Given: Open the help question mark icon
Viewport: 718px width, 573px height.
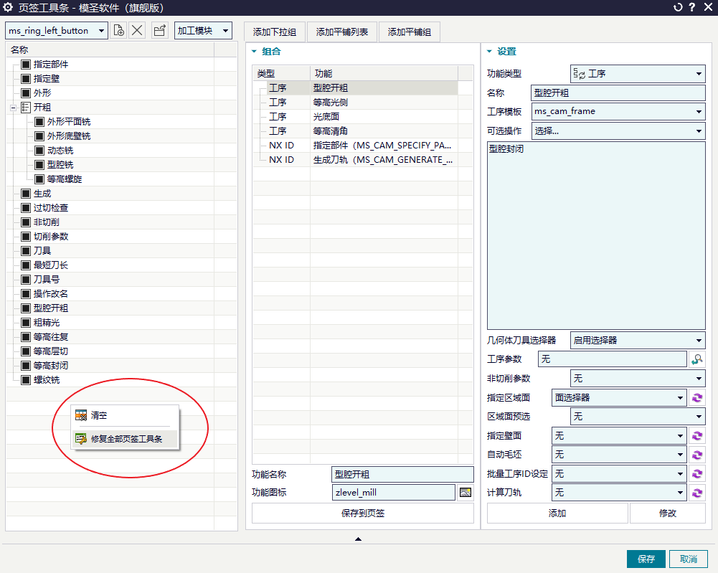Looking at the screenshot, I should point(692,7).
